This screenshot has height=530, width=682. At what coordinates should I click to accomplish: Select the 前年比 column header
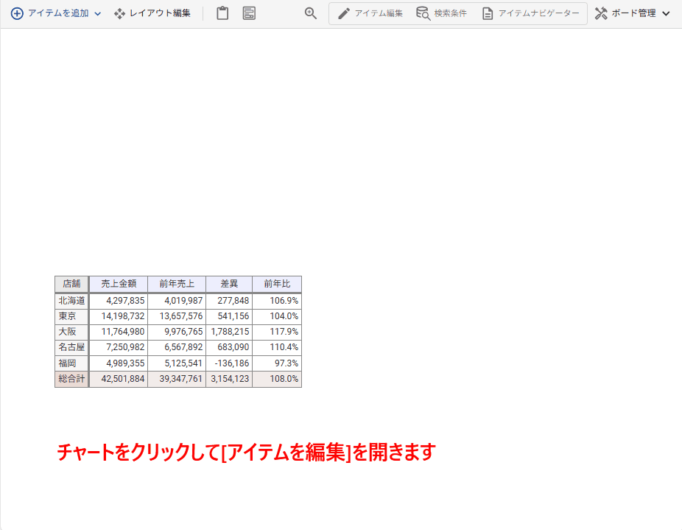pos(277,284)
